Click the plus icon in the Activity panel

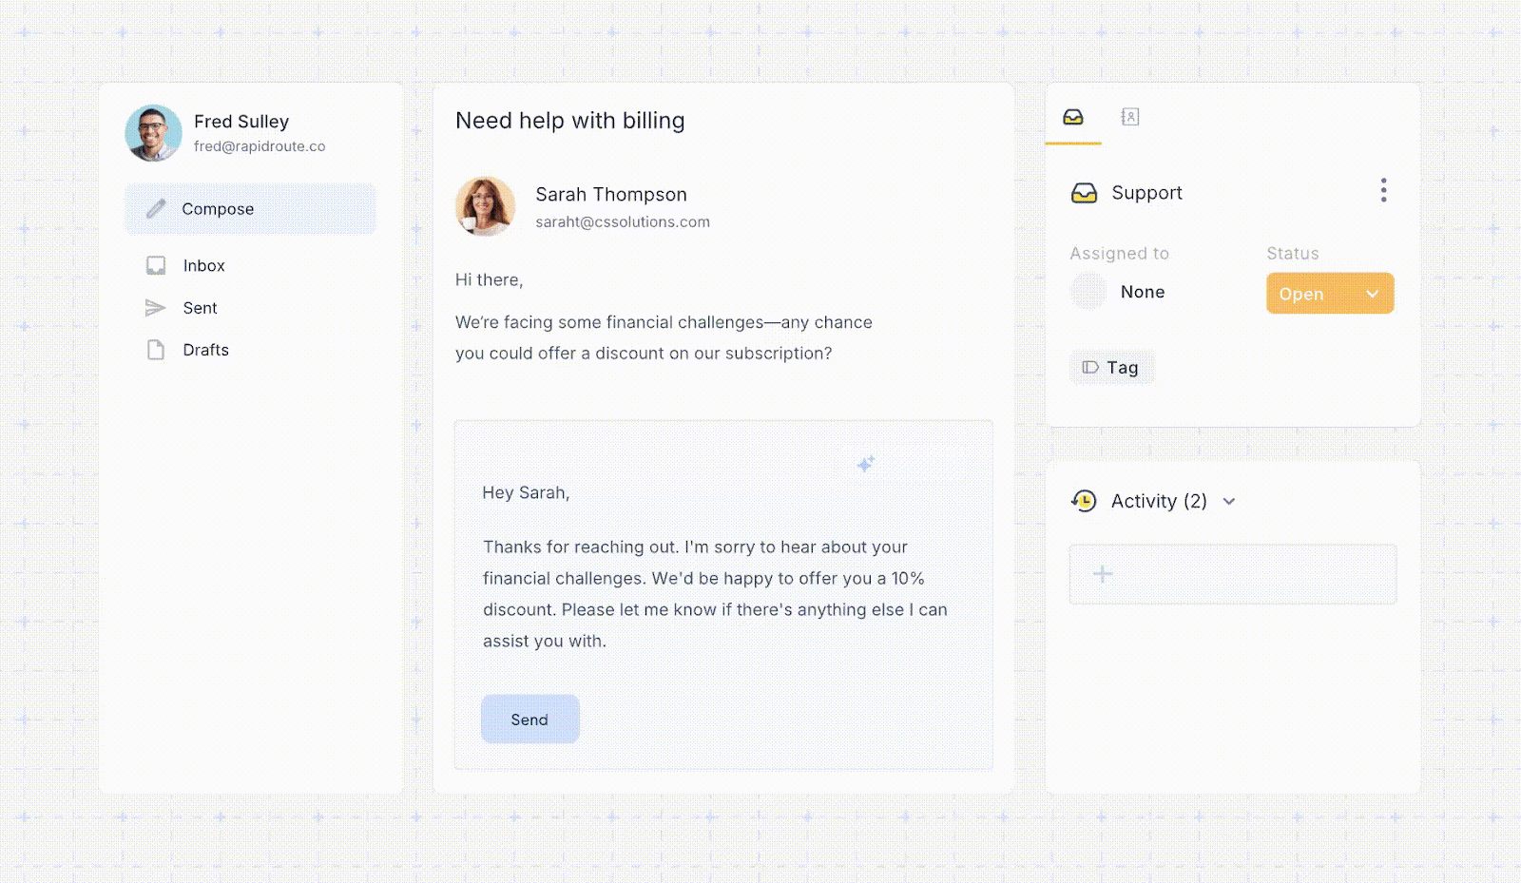point(1102,574)
